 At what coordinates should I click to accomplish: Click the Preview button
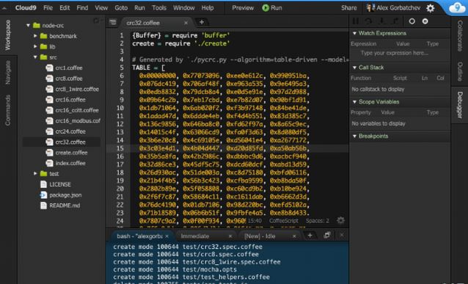(243, 8)
